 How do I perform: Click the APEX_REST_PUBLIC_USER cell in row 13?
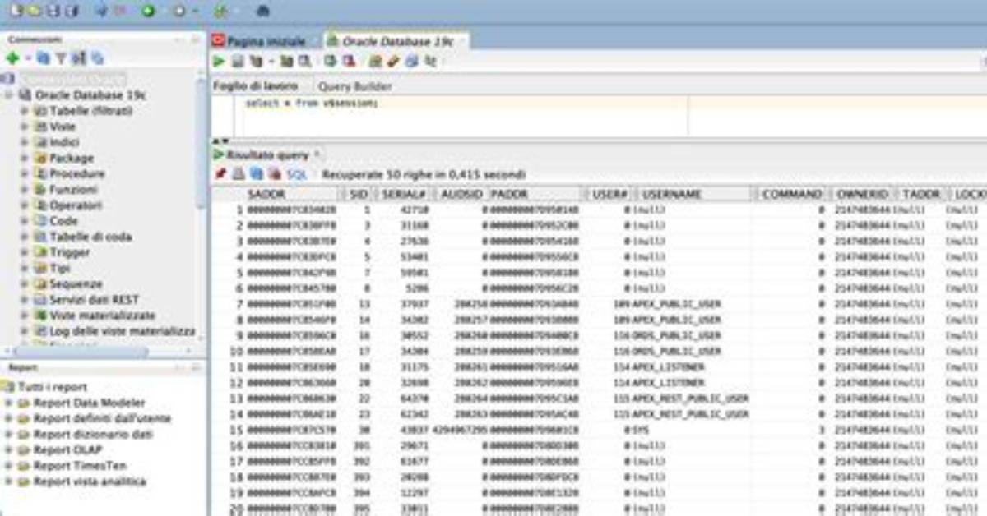pos(690,398)
